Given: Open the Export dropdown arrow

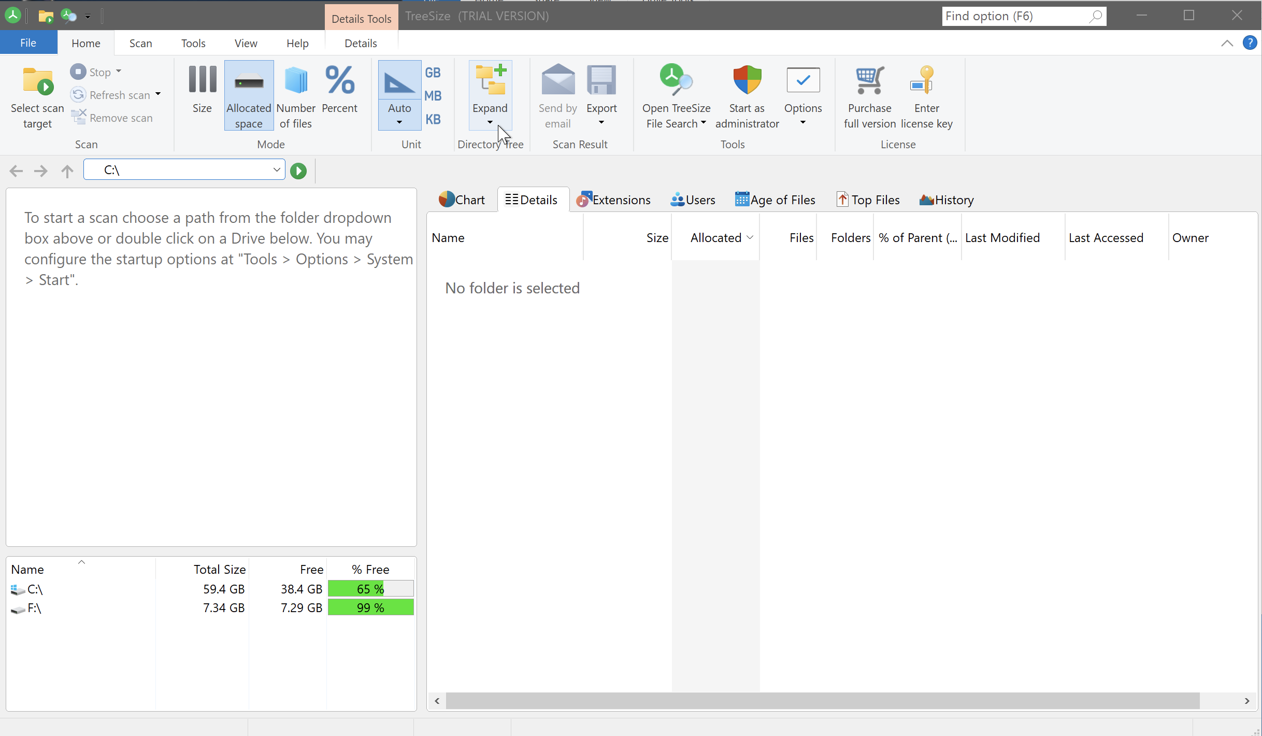Looking at the screenshot, I should point(601,123).
